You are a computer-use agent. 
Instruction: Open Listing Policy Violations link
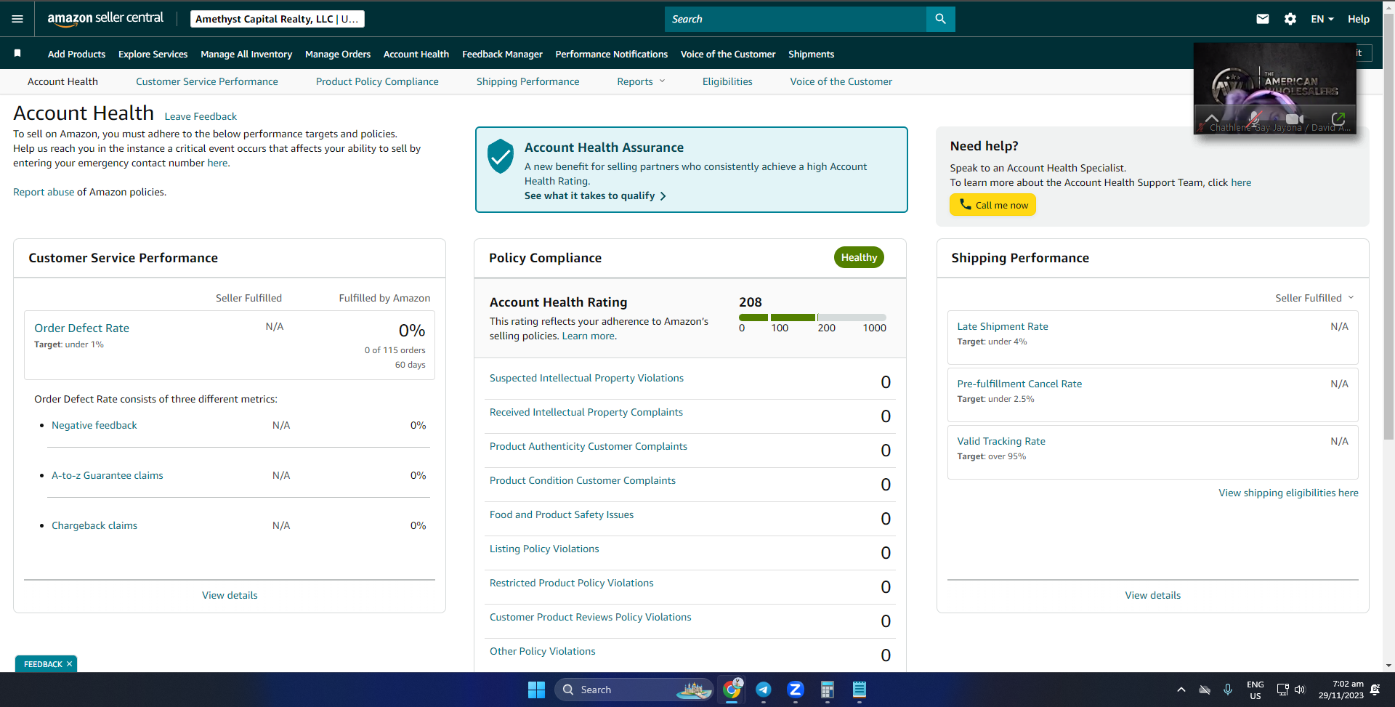(x=544, y=549)
